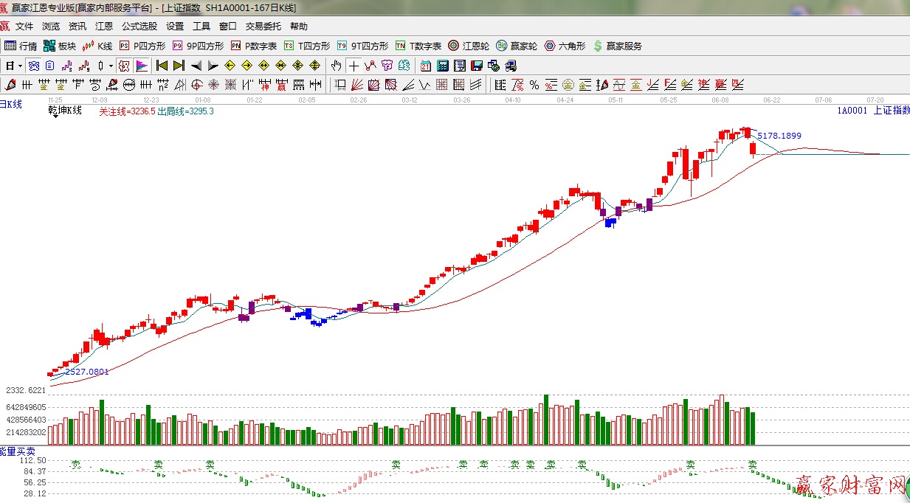Select the hand pan tool
This screenshot has height=503, width=910.
337,66
